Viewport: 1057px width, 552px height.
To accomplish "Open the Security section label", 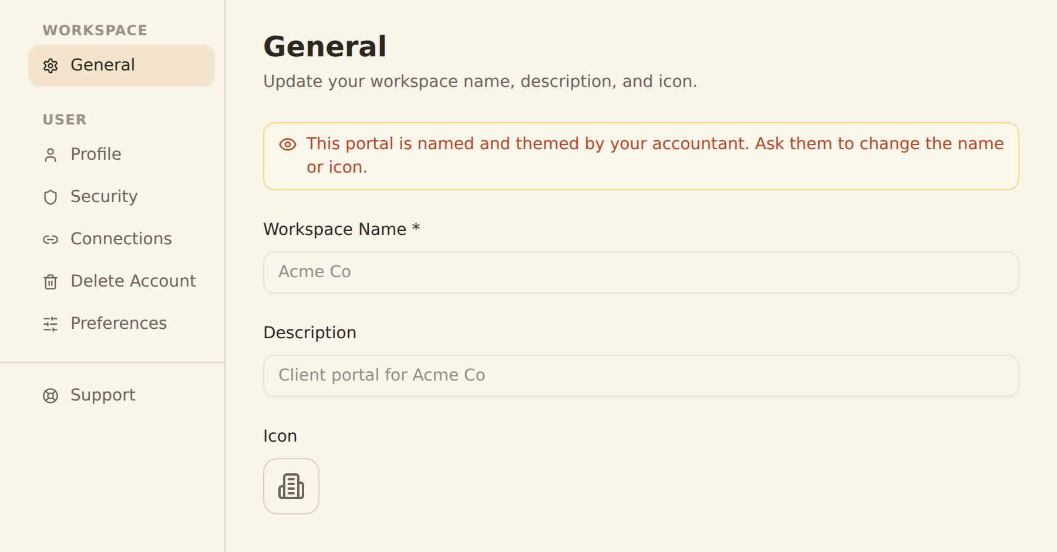I will click(x=104, y=197).
